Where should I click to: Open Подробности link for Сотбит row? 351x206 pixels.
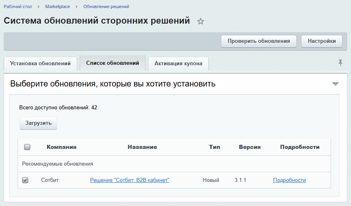point(289,180)
